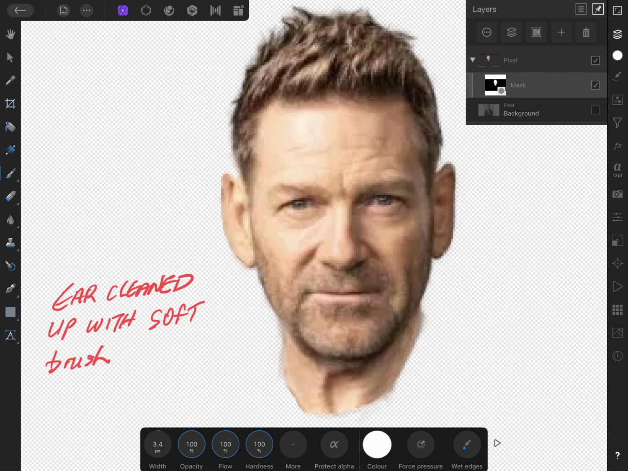628x471 pixels.
Task: Switch to the Selections persona
Action: coord(146,10)
